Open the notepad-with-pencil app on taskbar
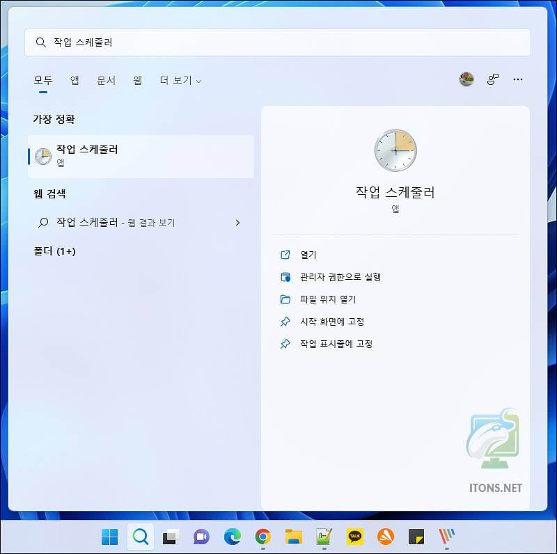Screen dimensions: 557x554 click(324, 536)
